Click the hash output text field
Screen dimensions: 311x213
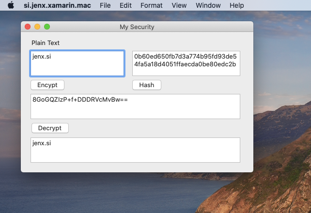186,63
